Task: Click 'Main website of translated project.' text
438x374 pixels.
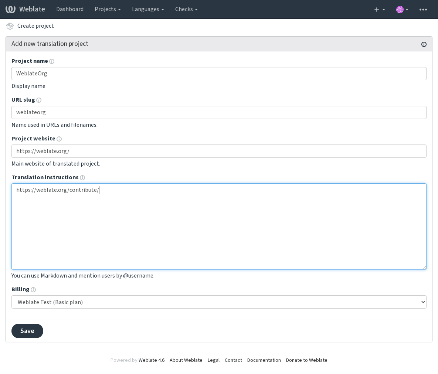Action: [x=56, y=164]
